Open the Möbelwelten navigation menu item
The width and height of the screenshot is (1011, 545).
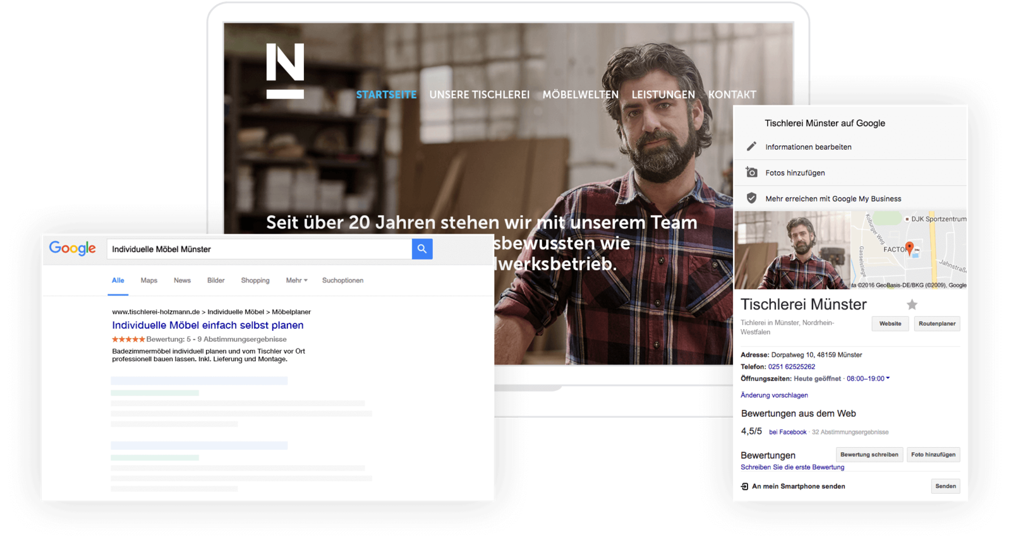point(580,95)
